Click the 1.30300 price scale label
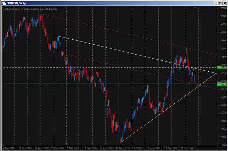 tap(223, 97)
